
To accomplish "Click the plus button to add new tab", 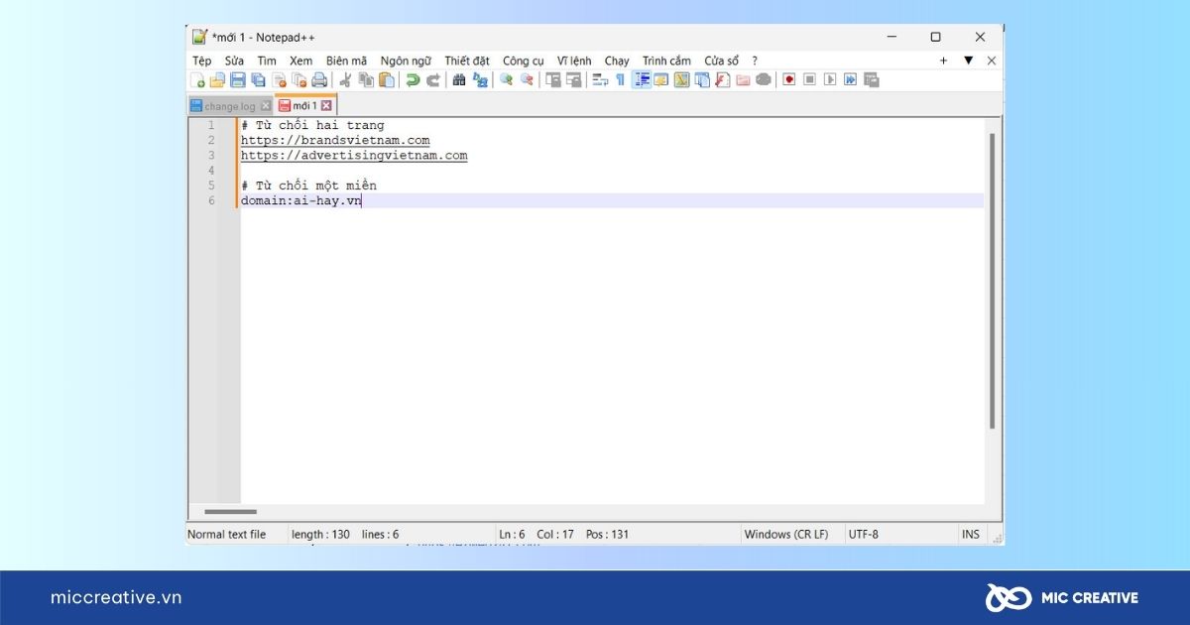I will 943,61.
